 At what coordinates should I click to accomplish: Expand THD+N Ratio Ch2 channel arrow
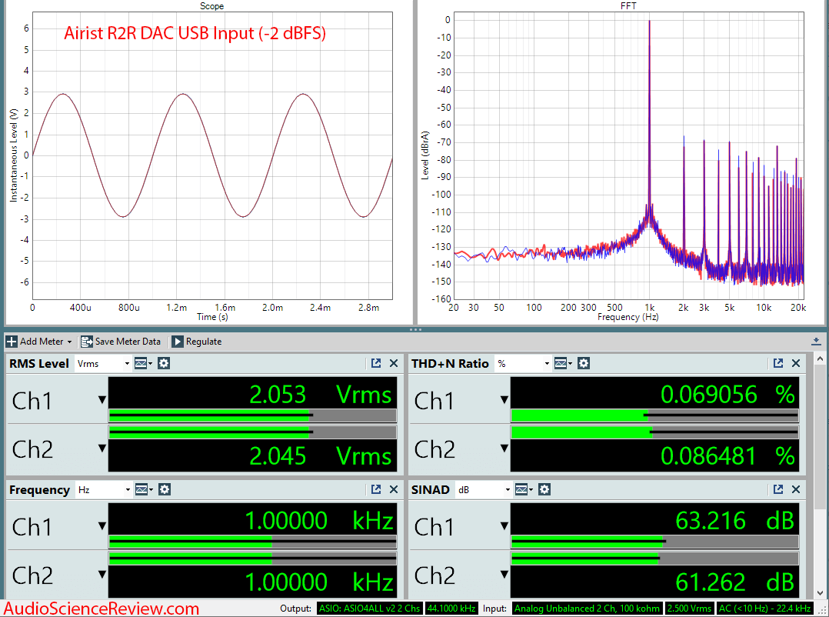pos(504,449)
